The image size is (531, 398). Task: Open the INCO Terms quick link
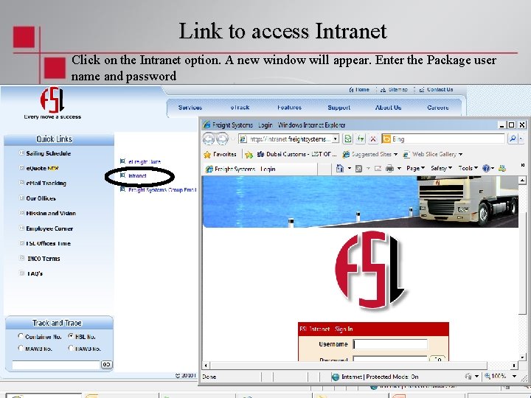(x=44, y=259)
